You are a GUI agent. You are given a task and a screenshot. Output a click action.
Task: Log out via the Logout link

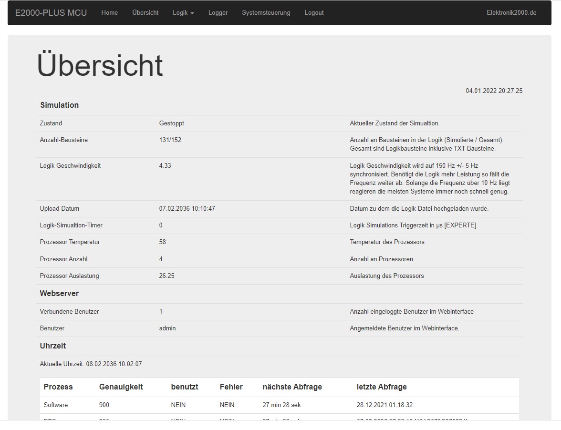pos(314,13)
